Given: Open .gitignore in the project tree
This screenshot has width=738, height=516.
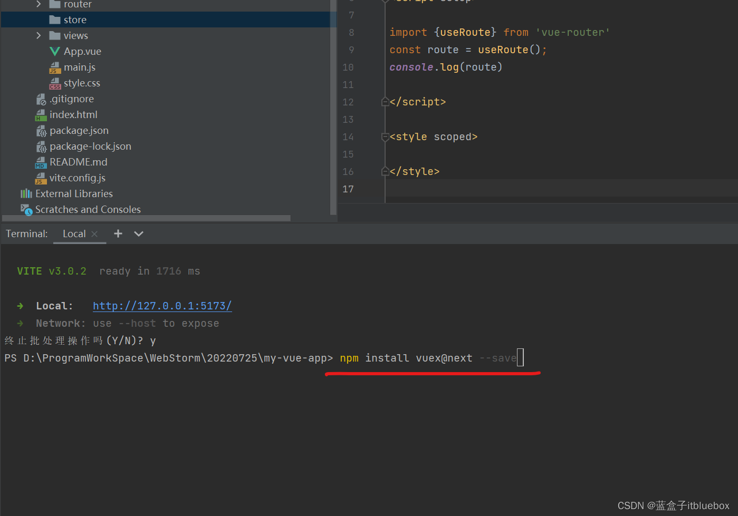Looking at the screenshot, I should coord(72,99).
